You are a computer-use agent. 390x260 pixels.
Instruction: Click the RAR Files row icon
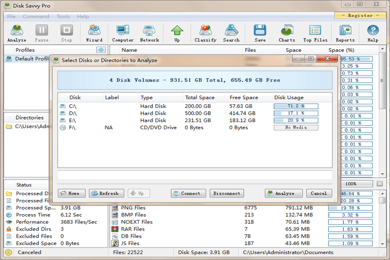115,229
